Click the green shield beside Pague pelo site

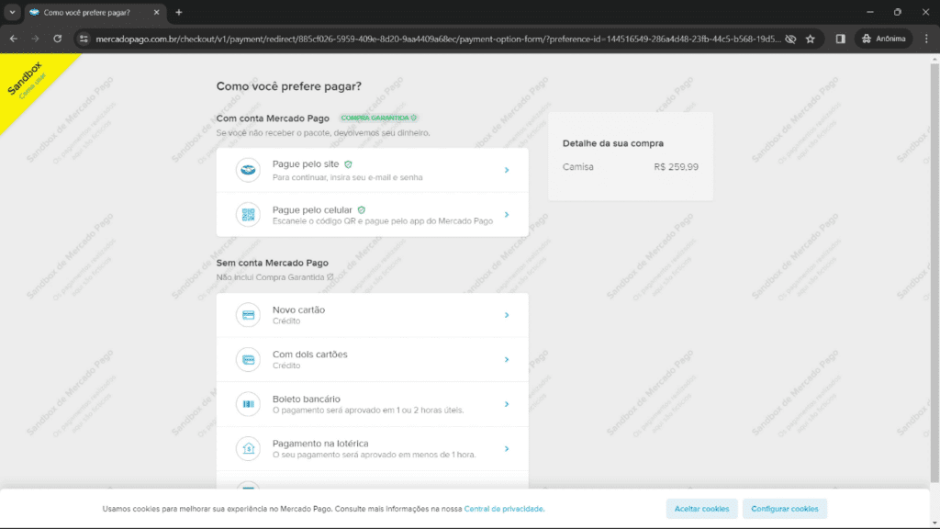tap(348, 164)
